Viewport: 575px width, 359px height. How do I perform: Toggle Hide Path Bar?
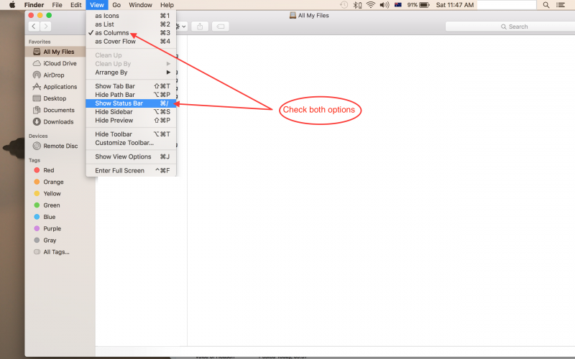[x=131, y=95]
